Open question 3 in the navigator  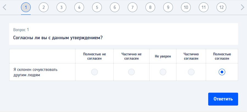(61, 7)
